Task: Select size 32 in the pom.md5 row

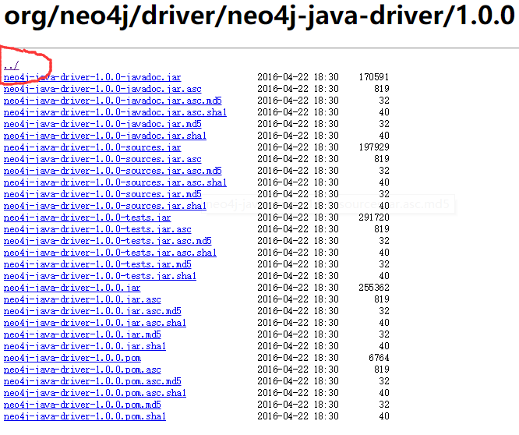Action: click(x=384, y=405)
